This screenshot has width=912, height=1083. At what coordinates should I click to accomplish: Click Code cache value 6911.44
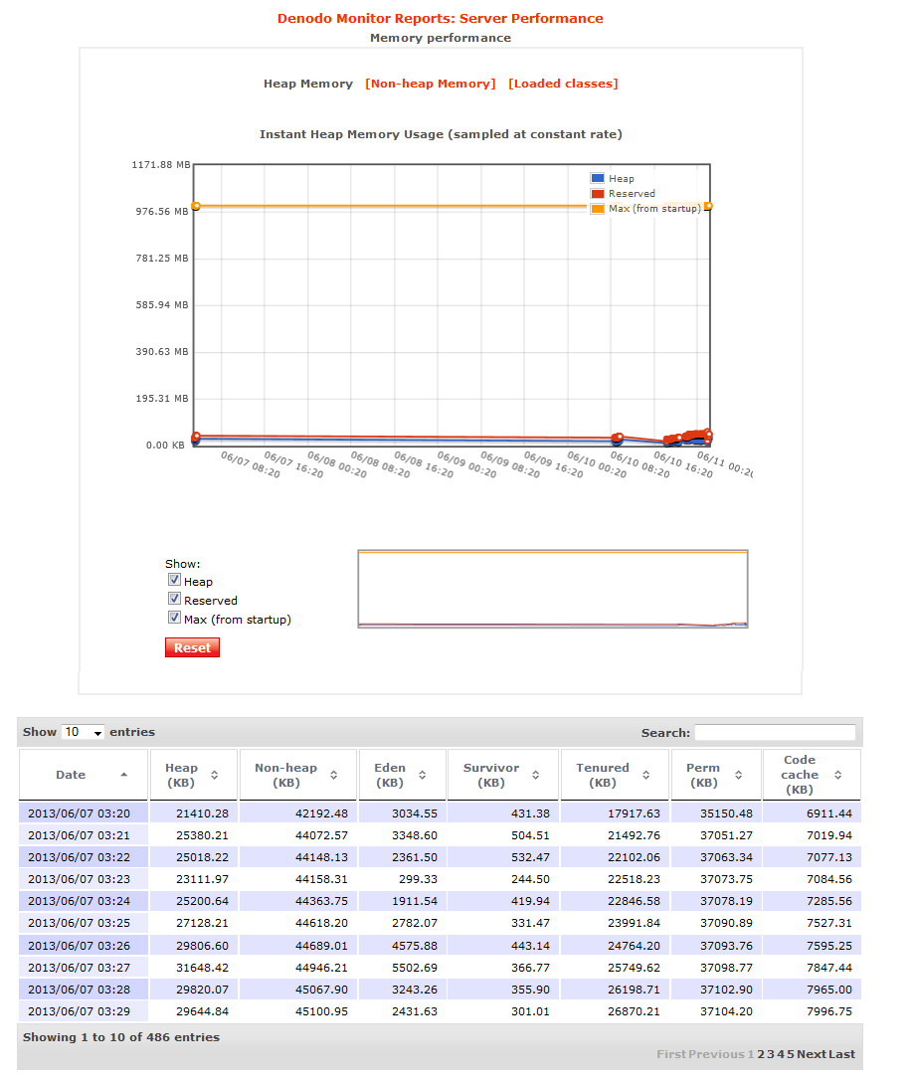[x=829, y=813]
